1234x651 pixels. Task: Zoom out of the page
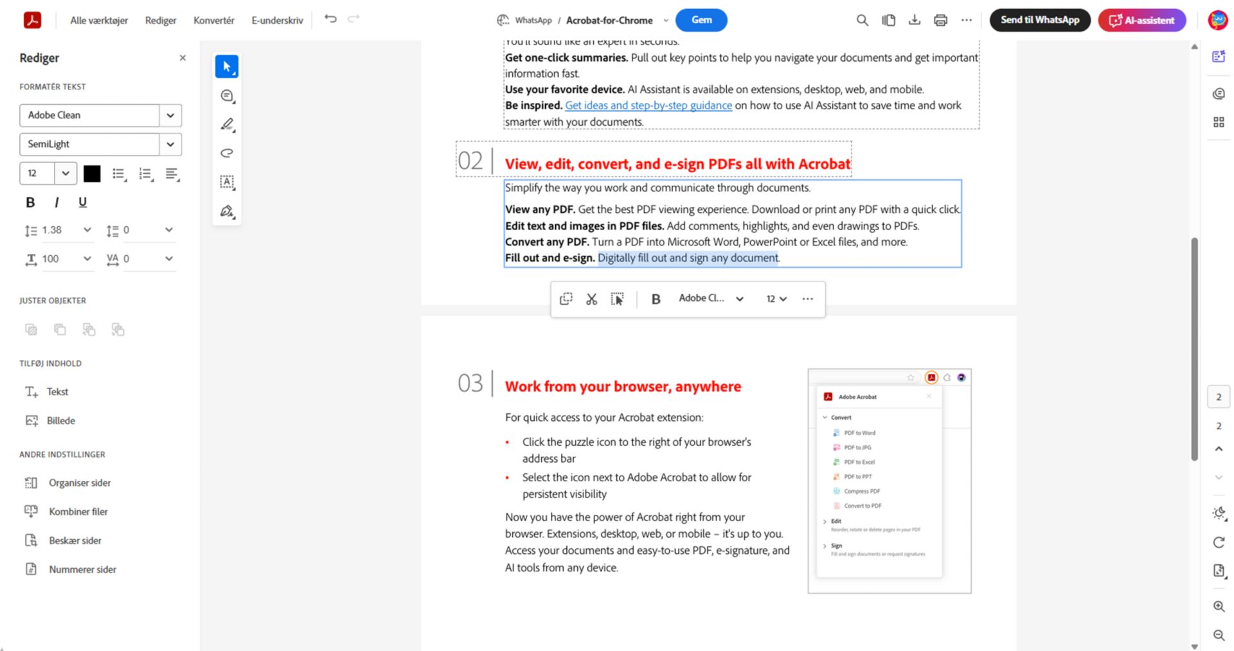click(1219, 636)
